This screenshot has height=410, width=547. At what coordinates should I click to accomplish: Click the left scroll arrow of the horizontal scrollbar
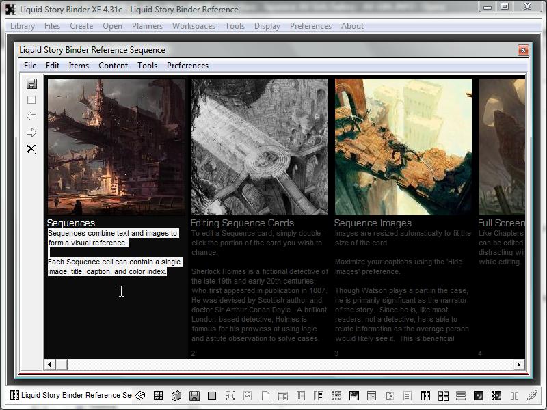pos(49,365)
